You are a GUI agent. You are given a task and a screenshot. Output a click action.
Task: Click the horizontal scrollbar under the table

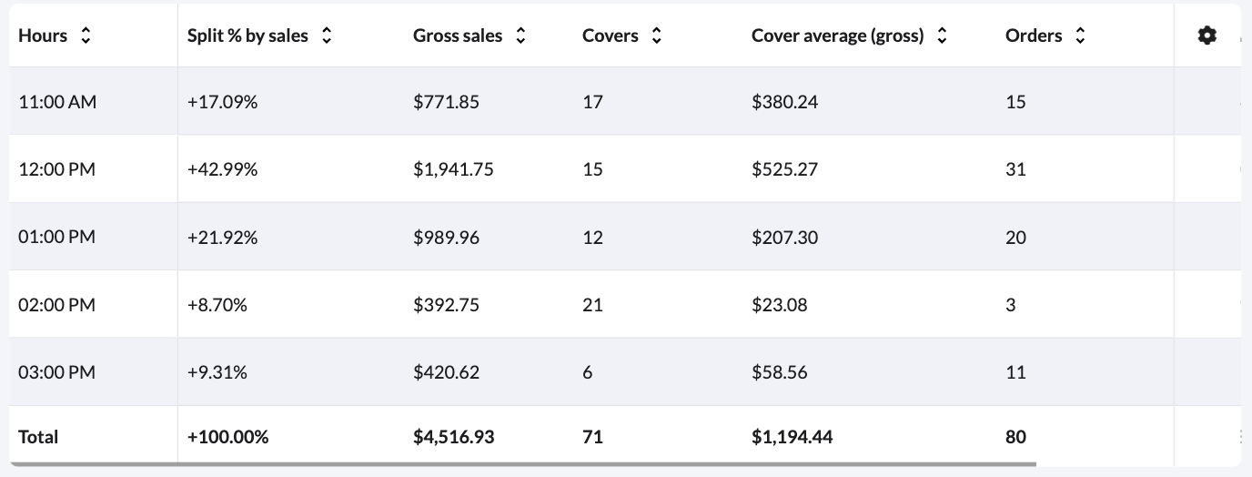pyautogui.click(x=523, y=463)
